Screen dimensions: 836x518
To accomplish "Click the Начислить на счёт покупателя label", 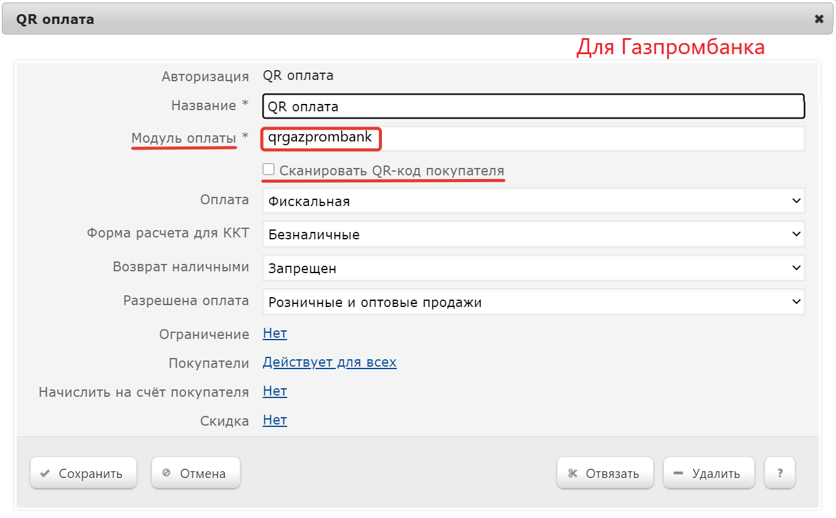I will [144, 392].
